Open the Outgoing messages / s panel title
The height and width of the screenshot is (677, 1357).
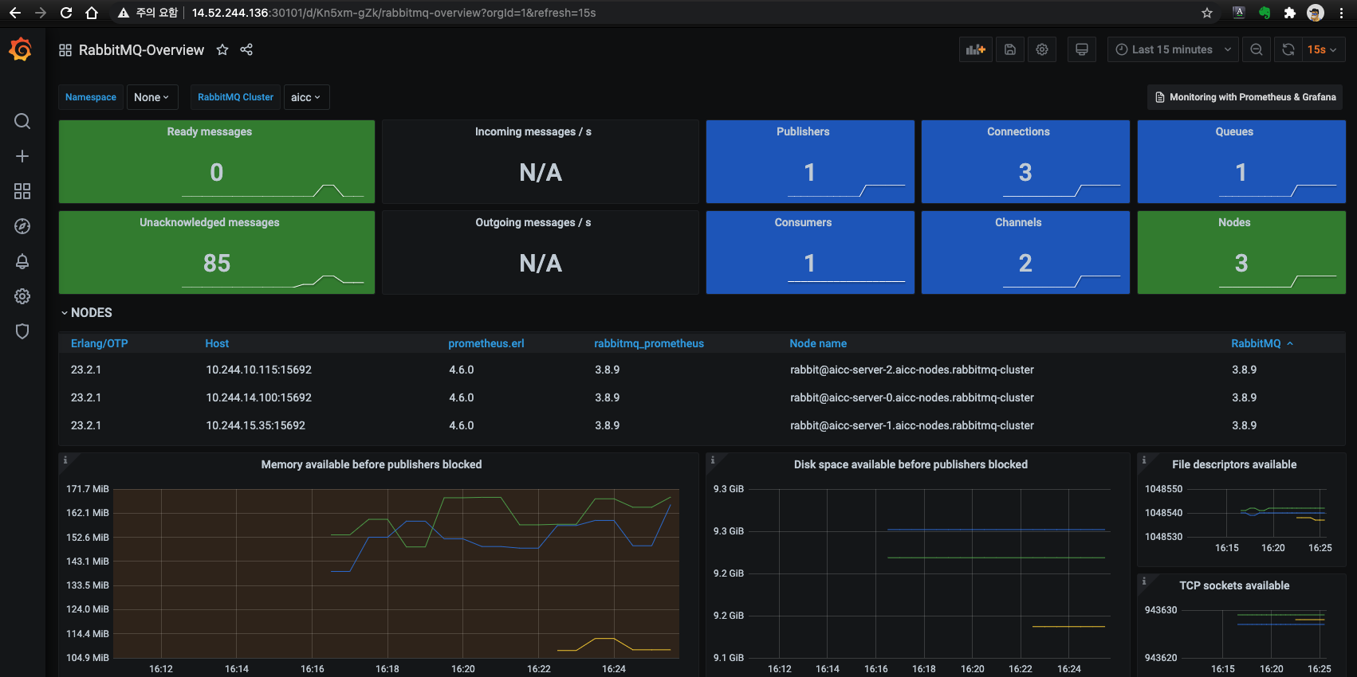point(533,222)
